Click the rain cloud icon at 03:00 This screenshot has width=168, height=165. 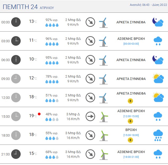(x=158, y=41)
